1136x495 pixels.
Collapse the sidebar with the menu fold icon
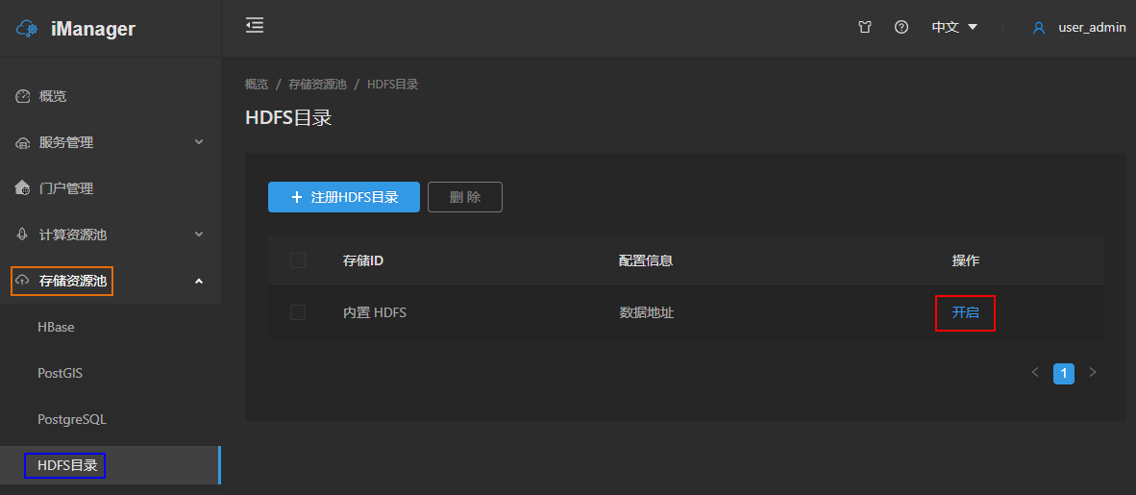pyautogui.click(x=254, y=26)
